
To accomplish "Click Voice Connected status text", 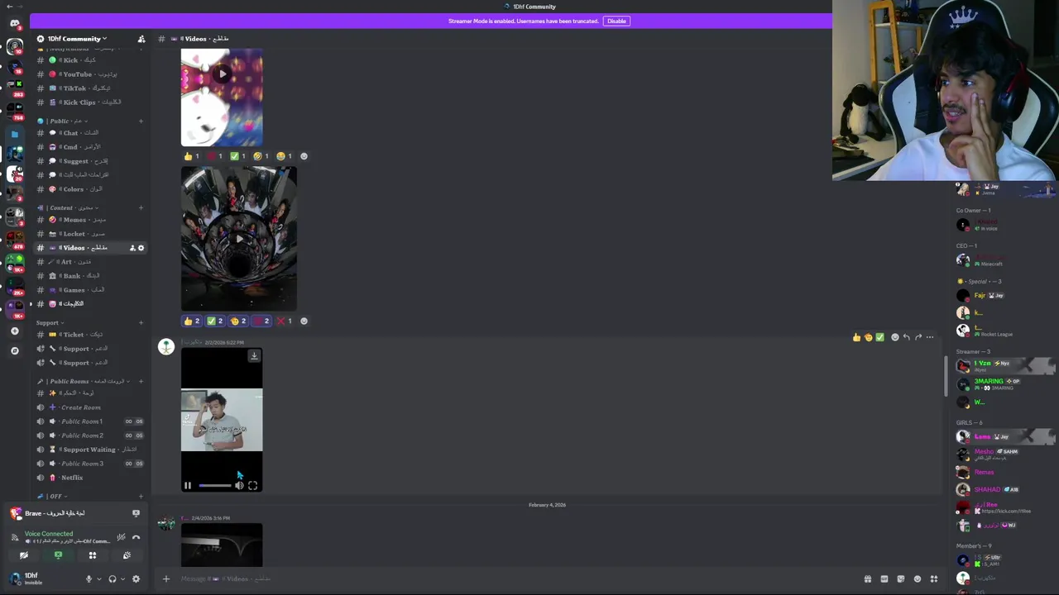I will (49, 534).
